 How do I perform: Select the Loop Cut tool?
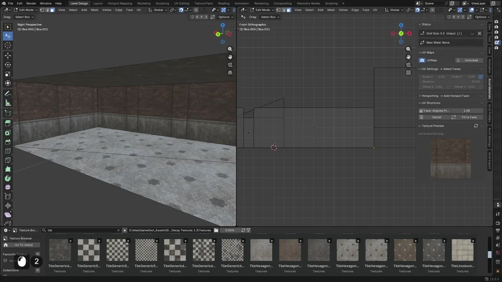coord(8,151)
